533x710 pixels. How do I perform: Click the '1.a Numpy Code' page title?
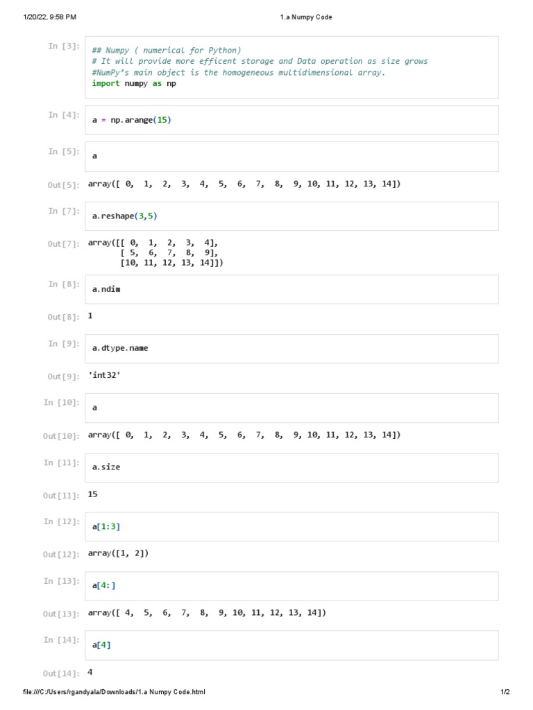pos(301,17)
